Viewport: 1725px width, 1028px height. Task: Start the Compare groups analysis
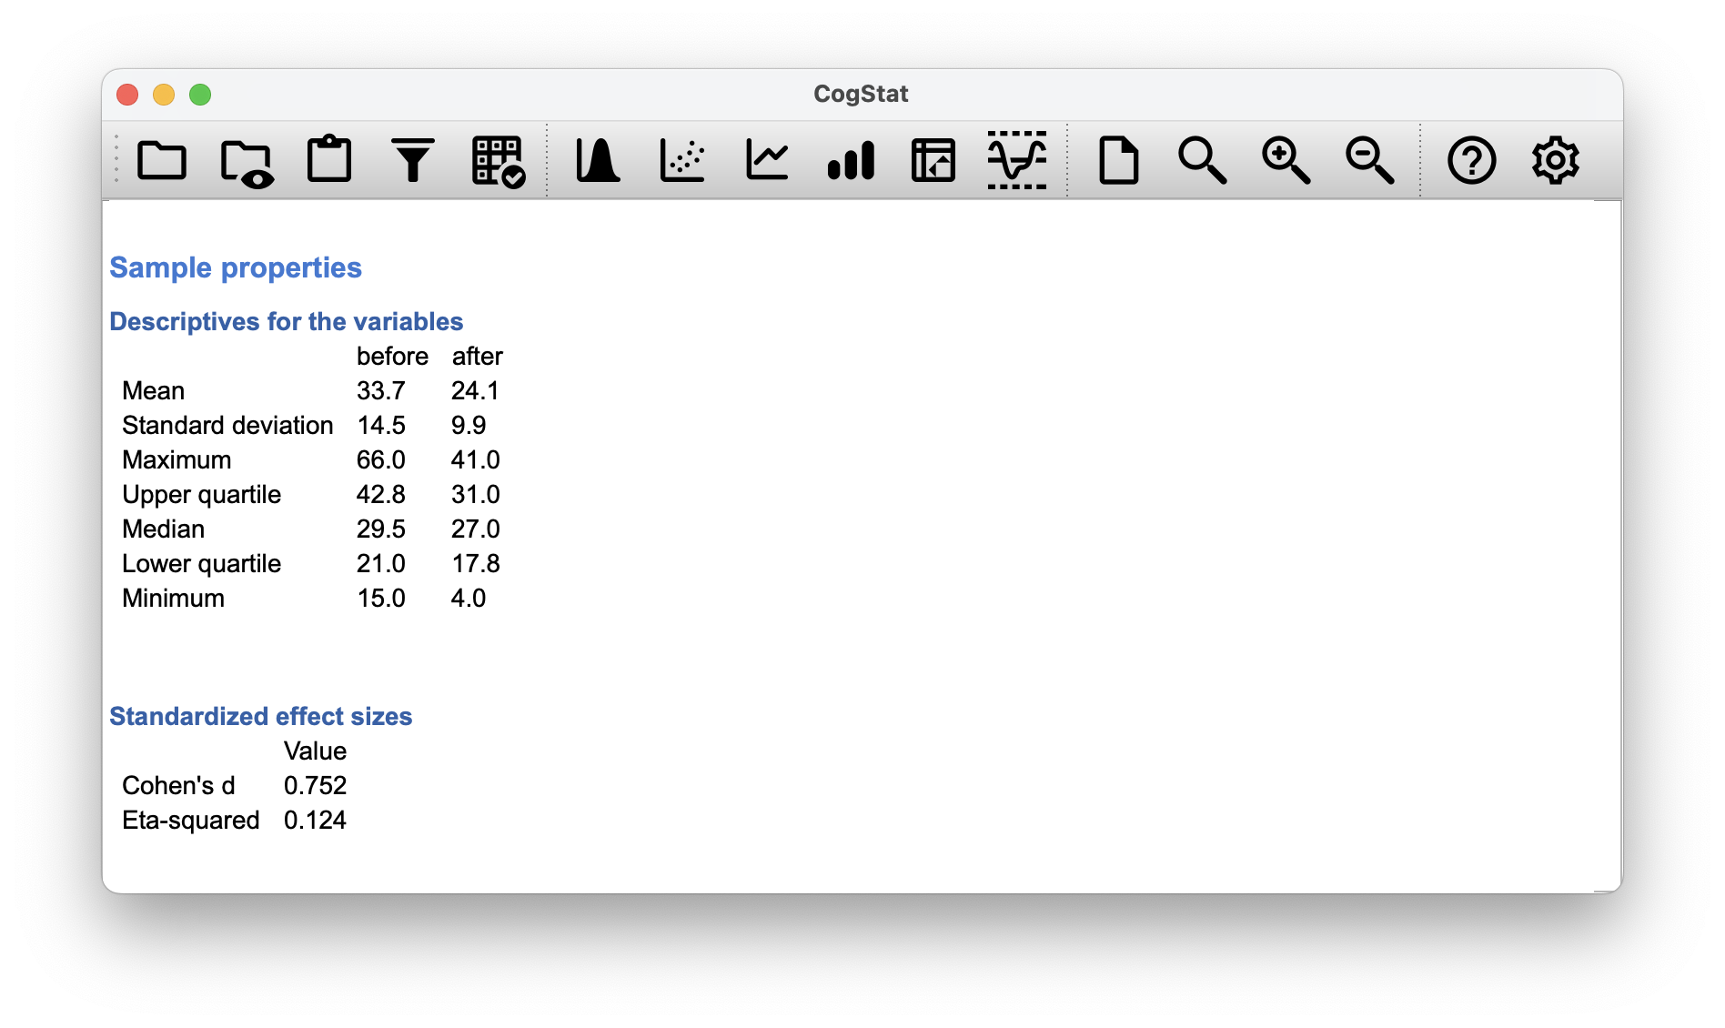tap(852, 160)
